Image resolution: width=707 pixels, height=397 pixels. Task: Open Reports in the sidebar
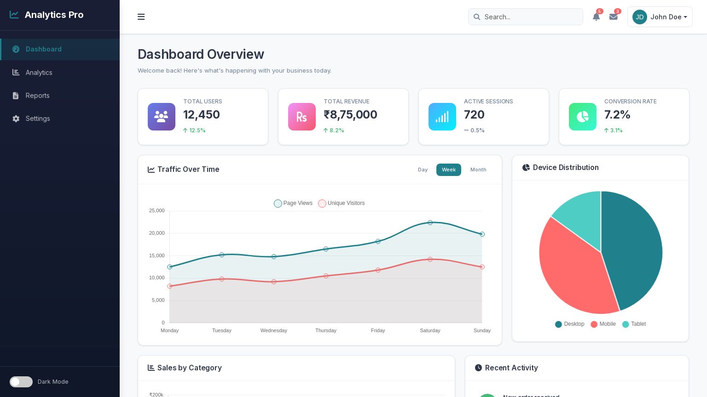37,96
